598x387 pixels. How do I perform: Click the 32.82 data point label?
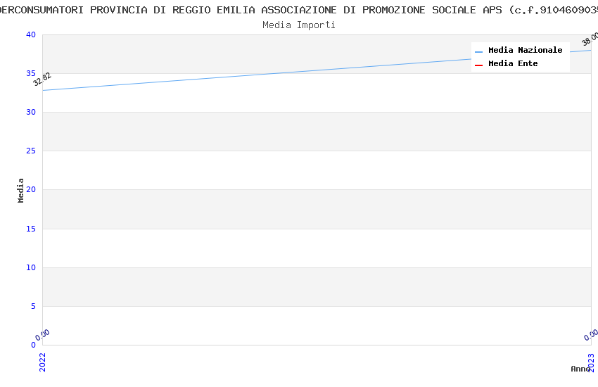[x=42, y=79]
